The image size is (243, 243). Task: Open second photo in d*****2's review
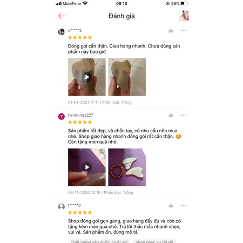pos(127,77)
